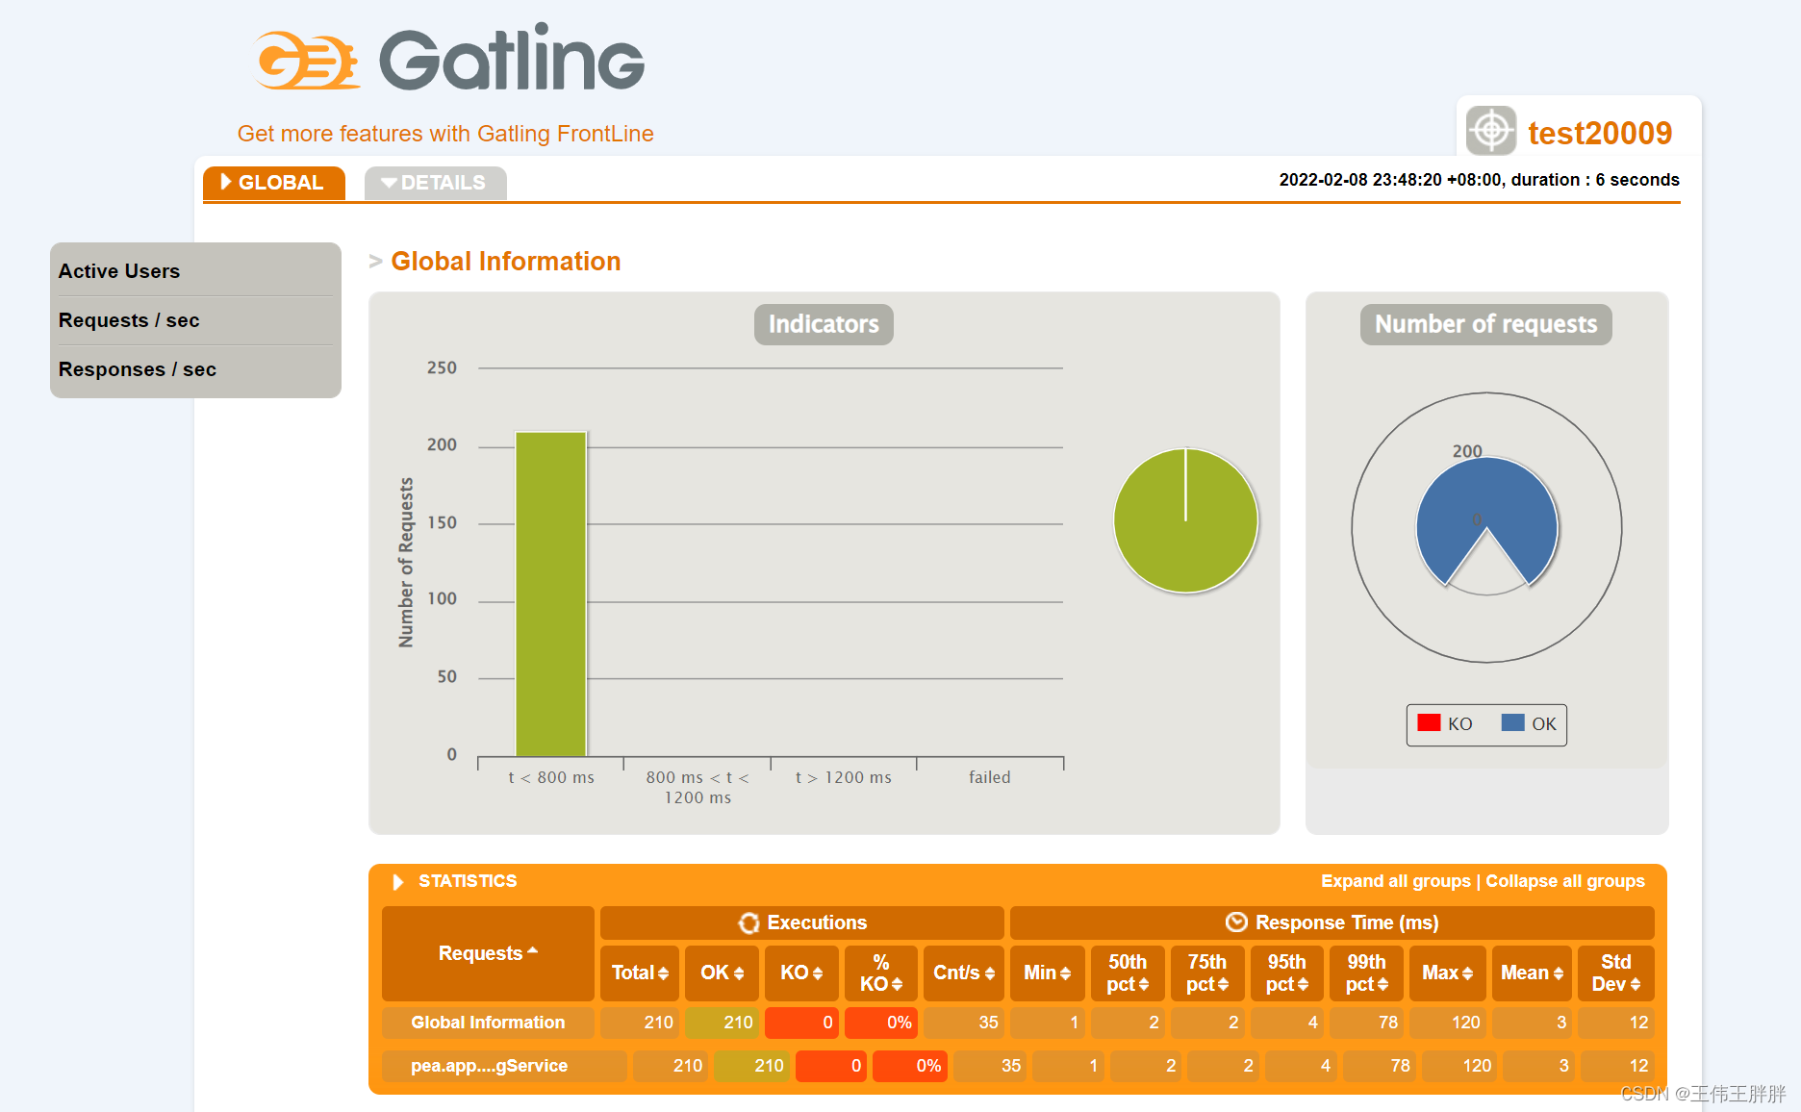Click Global Information row label
The height and width of the screenshot is (1112, 1801).
(488, 1023)
